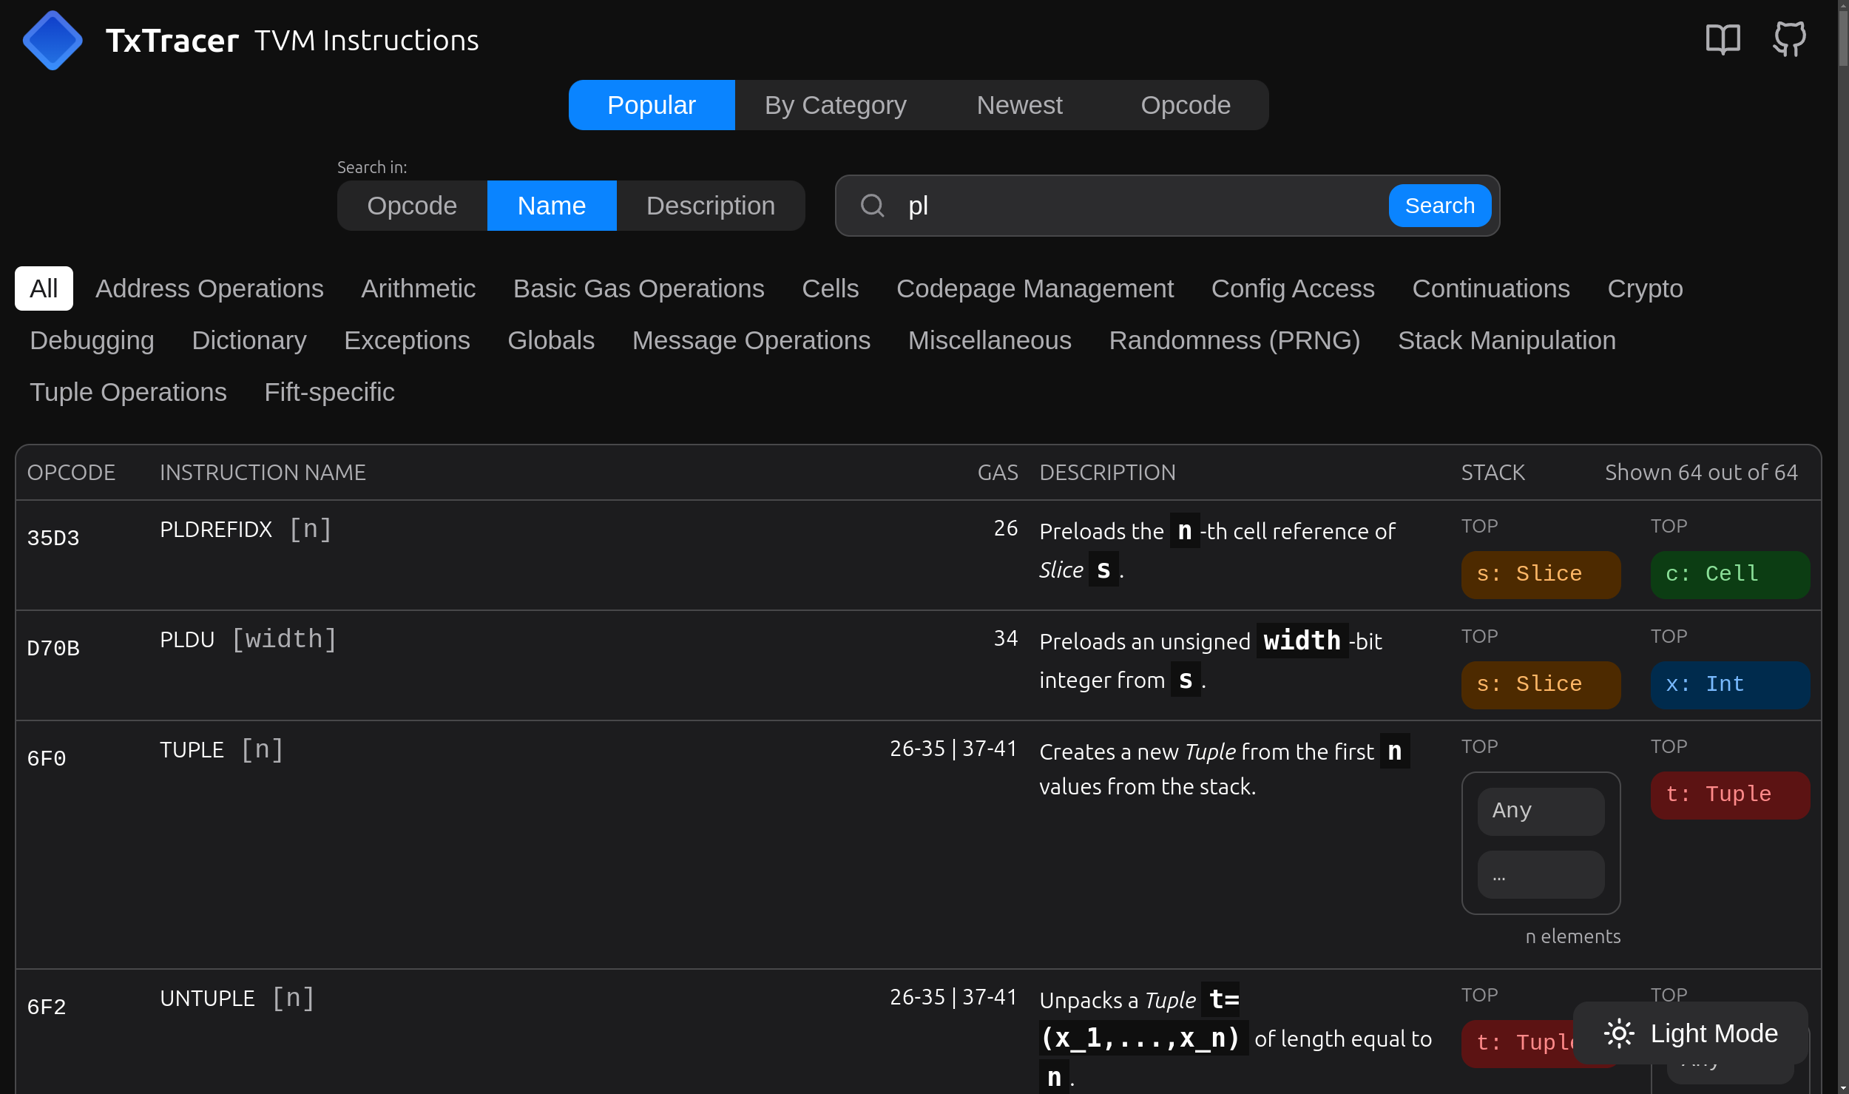Filter by Address Operations category
The width and height of the screenshot is (1849, 1094).
coord(209,288)
